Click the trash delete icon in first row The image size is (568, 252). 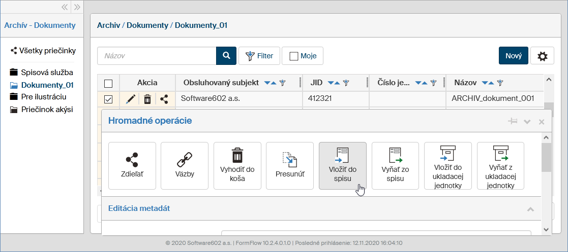tap(147, 99)
